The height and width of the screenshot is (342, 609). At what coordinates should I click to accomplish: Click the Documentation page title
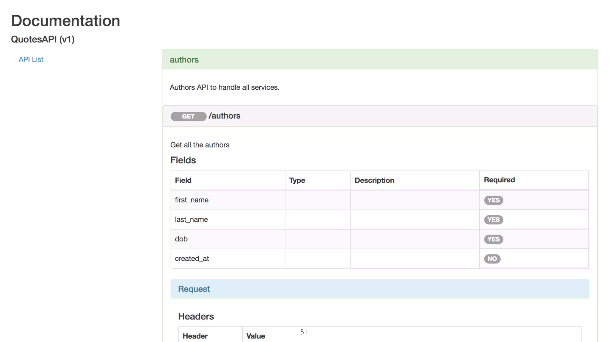[x=65, y=21]
